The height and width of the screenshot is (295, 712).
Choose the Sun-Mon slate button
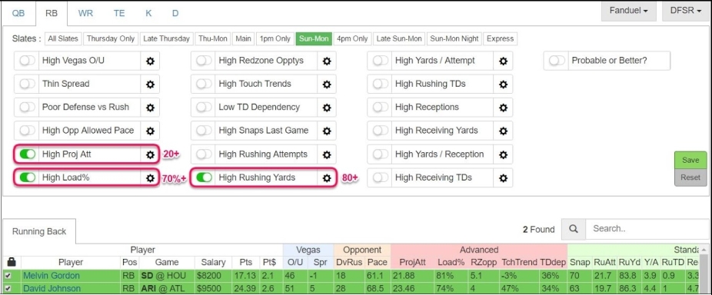[314, 38]
